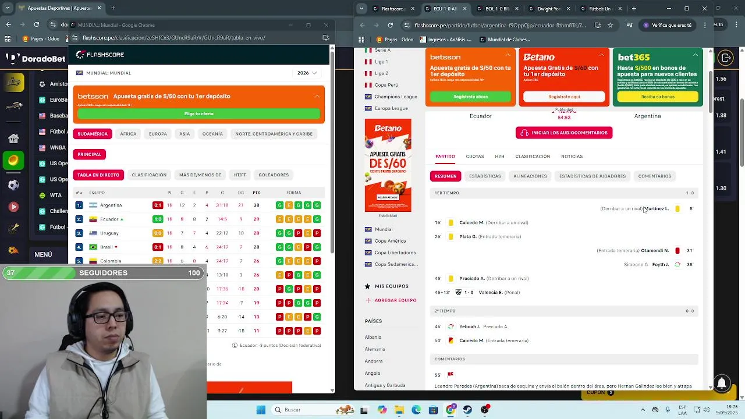Click the PTS column header
Screen dimensions: 745x419
point(256,193)
